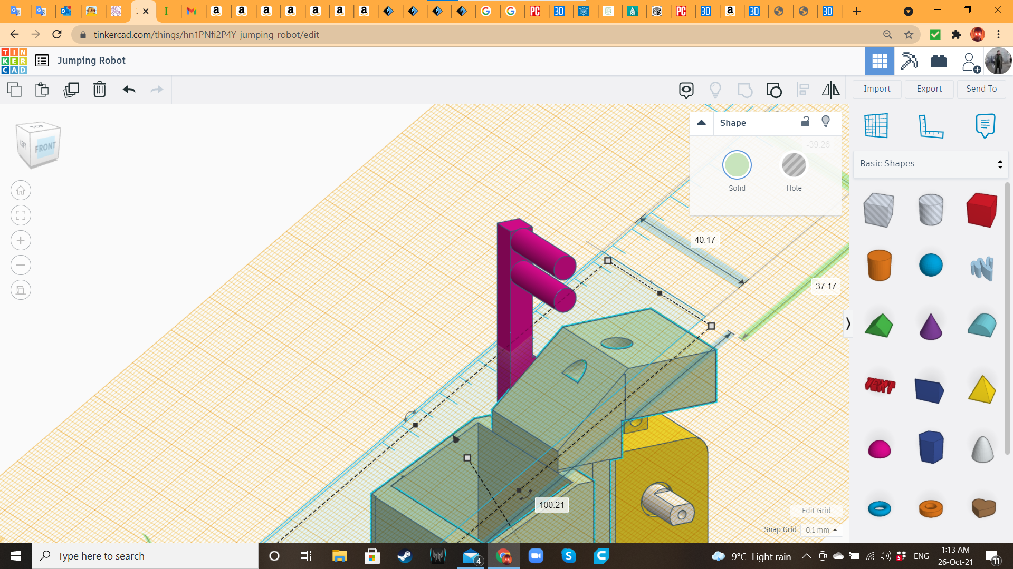
Task: Open the Basic Shapes dropdown
Action: click(930, 164)
